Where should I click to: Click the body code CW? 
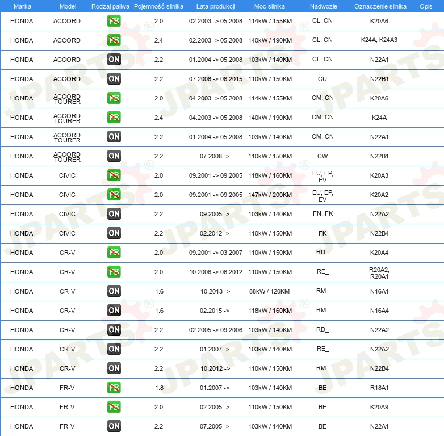322,156
